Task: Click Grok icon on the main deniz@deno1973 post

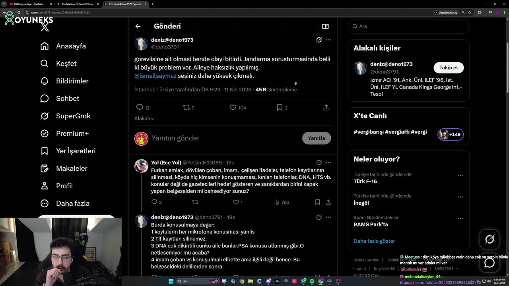Action: click(x=319, y=40)
